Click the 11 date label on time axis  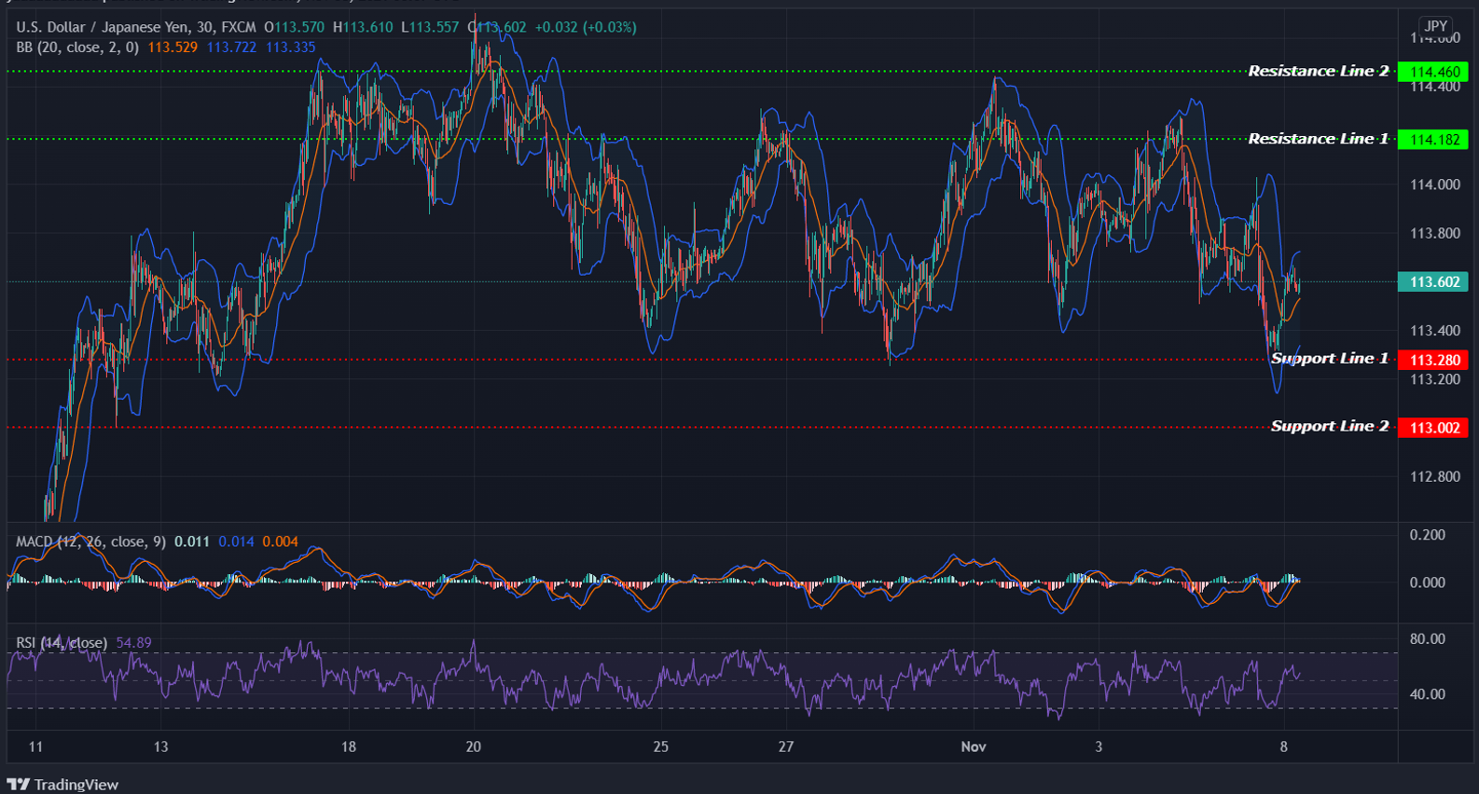pyautogui.click(x=35, y=746)
